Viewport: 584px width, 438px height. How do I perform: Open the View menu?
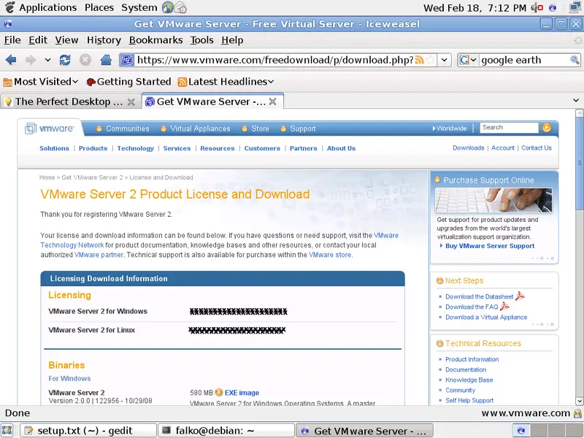[66, 40]
